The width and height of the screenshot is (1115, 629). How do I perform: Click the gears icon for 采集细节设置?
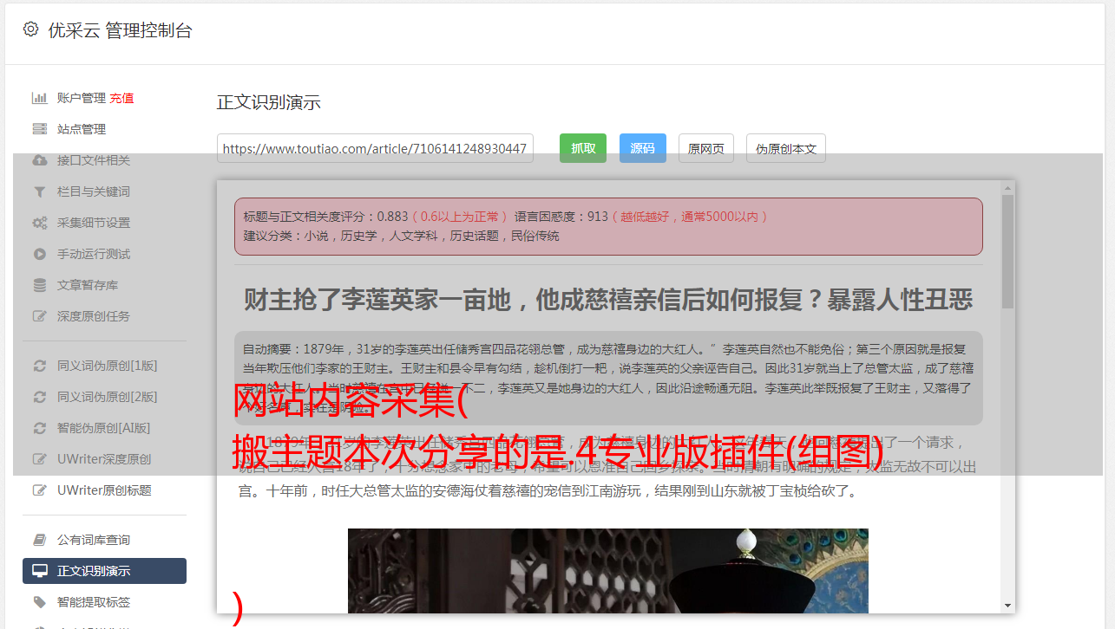[40, 223]
